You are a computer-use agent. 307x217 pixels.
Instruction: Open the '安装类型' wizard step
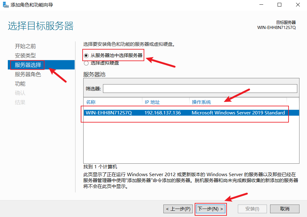click(25, 55)
